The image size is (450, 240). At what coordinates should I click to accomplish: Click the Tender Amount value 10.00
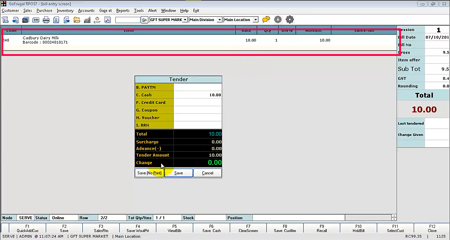click(x=215, y=155)
